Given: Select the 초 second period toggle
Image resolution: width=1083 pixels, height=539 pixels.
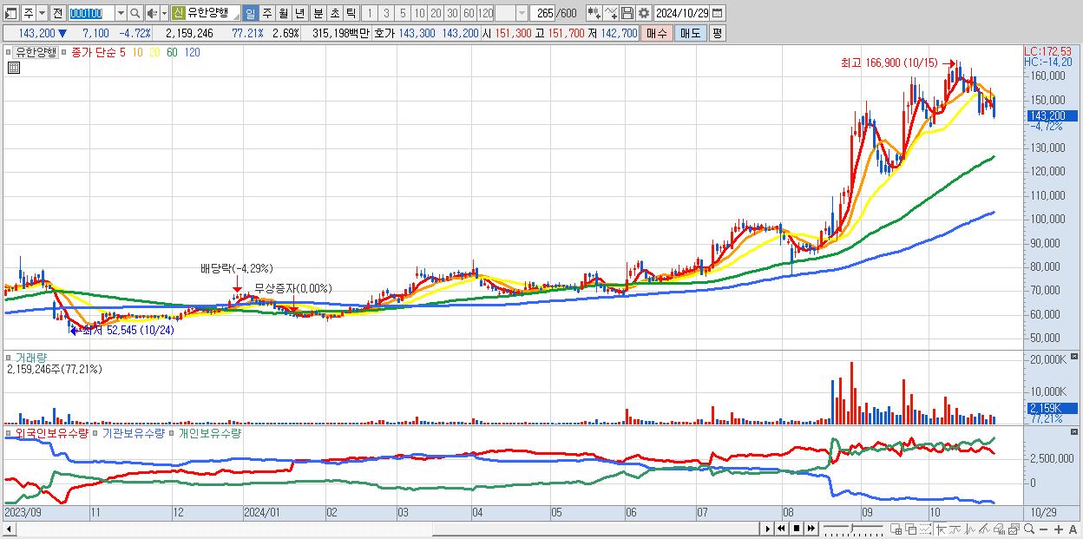Looking at the screenshot, I should point(335,14).
